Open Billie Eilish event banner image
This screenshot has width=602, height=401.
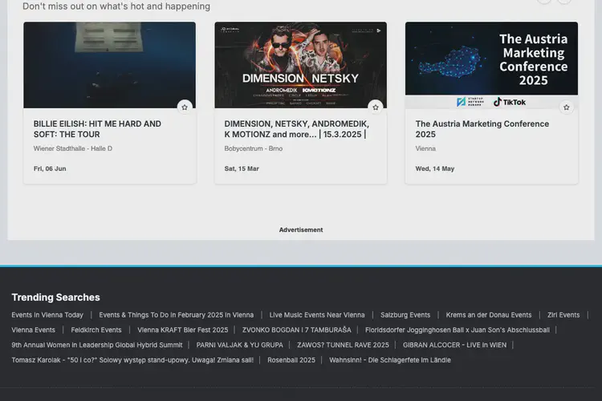[x=109, y=65]
